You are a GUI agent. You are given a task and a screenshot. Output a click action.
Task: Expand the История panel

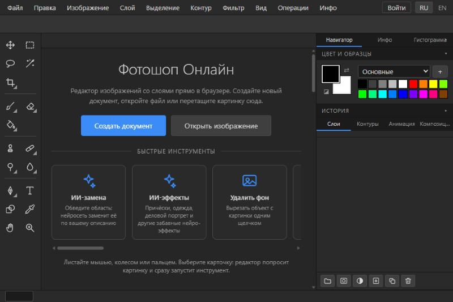446,110
